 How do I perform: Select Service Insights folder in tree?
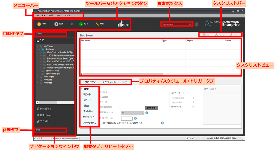pos(53,74)
